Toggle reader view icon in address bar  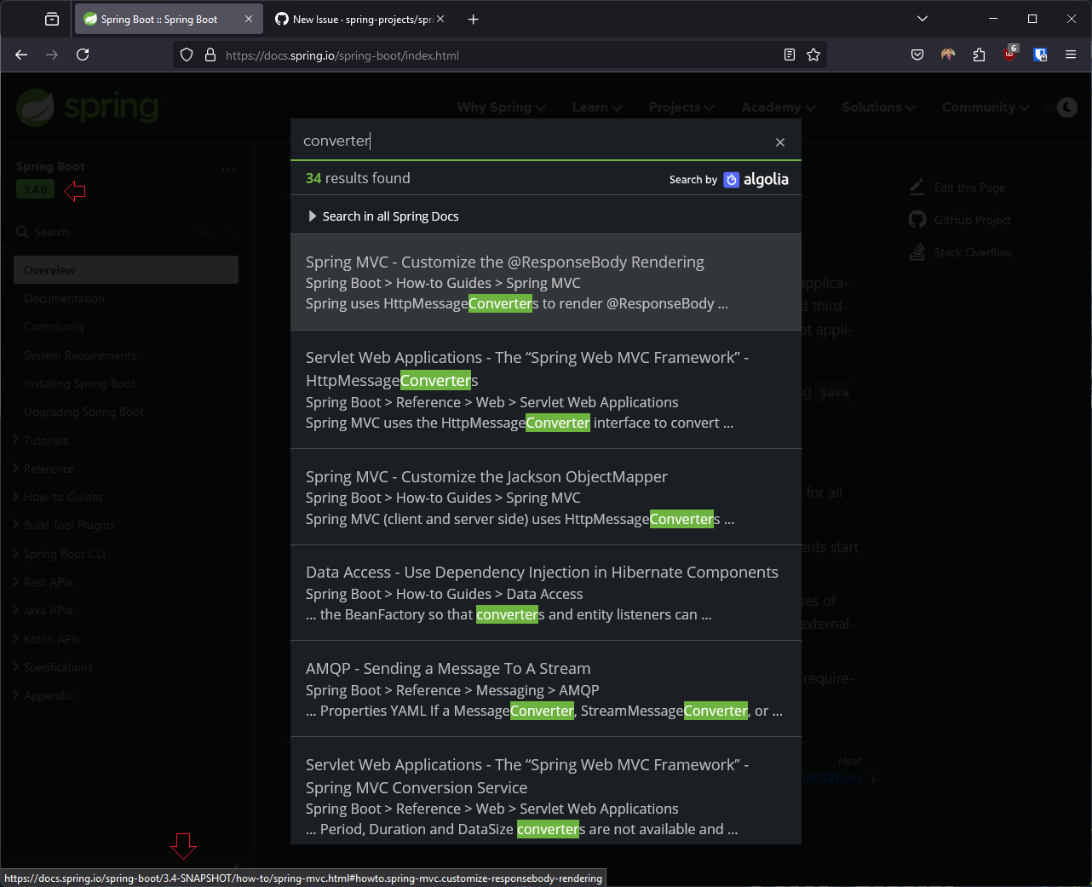click(790, 55)
